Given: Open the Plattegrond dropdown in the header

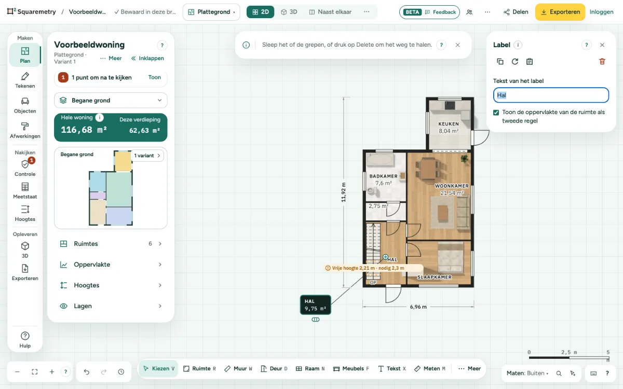Looking at the screenshot, I should point(211,12).
